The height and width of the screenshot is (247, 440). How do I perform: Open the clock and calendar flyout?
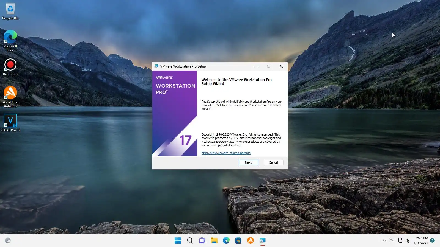click(421, 240)
